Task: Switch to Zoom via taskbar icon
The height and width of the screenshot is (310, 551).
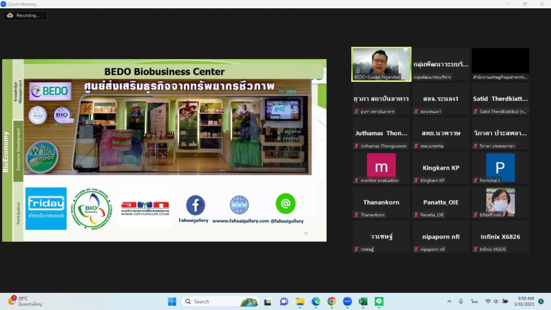Action: tap(347, 302)
